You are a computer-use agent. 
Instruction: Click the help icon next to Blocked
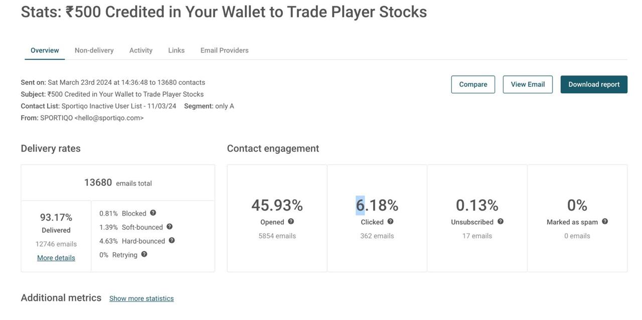pos(153,213)
